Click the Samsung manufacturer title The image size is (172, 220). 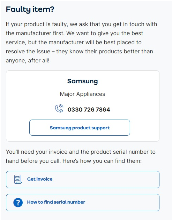[x=83, y=81]
